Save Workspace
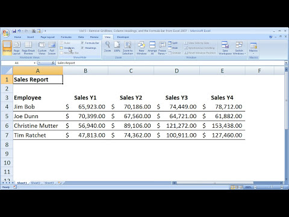 [225, 48]
